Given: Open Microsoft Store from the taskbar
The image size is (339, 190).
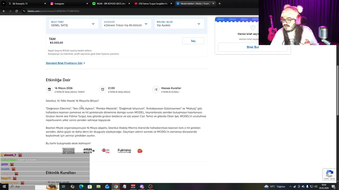Looking at the screenshot, I should [x=90, y=187].
